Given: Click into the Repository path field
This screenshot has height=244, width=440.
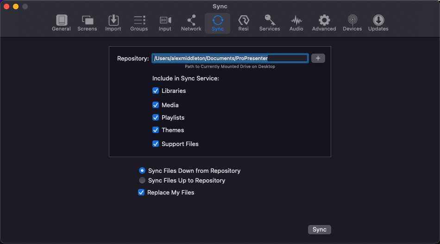Looking at the screenshot, I should [x=230, y=58].
